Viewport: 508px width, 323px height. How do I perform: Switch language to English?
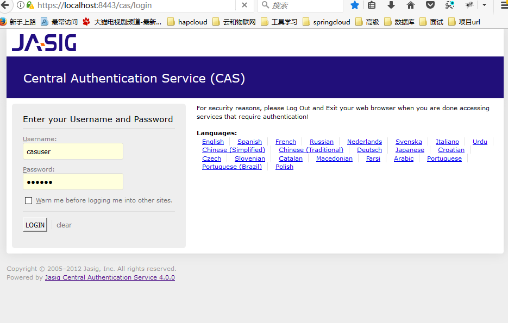pyautogui.click(x=213, y=142)
